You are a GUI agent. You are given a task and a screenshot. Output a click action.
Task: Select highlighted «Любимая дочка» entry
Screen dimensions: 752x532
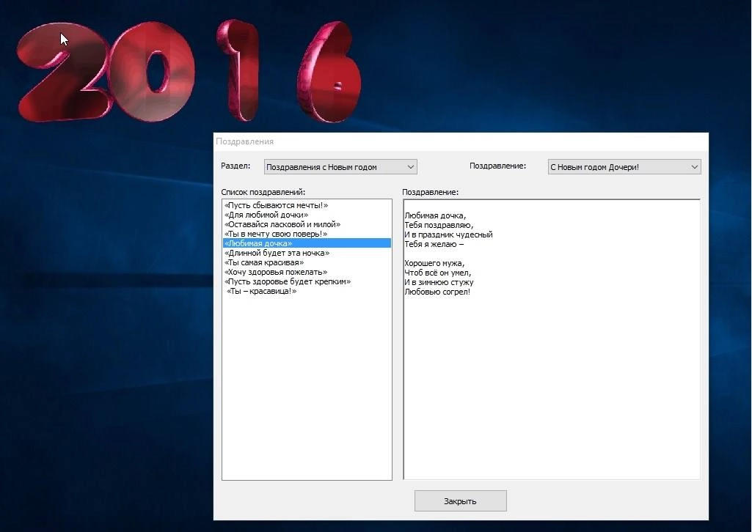coord(307,243)
